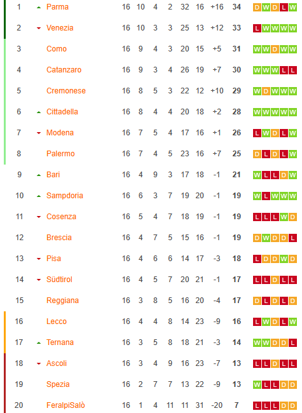Screen dimensions: 302x413
Task: Open the Catanzaro team link
Action: [x=64, y=70]
